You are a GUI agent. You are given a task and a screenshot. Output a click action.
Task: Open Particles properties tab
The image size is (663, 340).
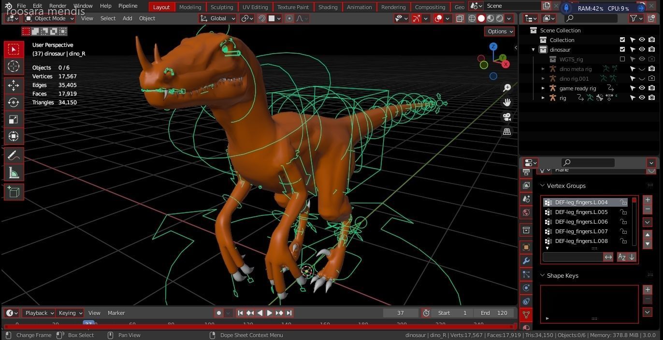526,274
